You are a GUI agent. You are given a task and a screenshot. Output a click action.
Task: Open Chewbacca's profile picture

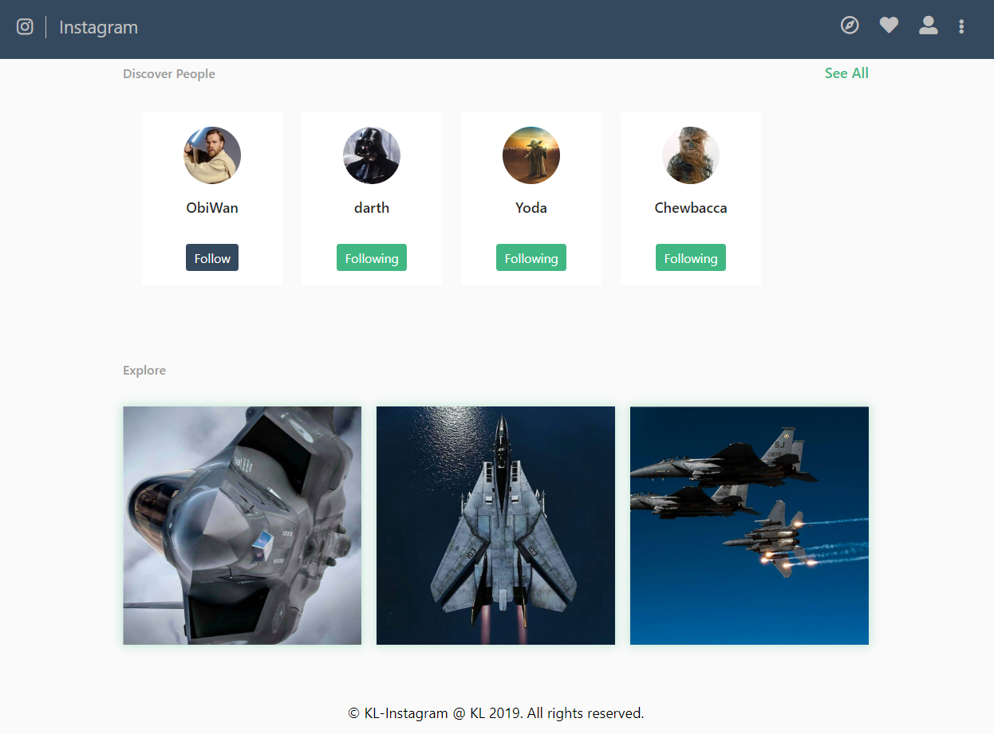tap(691, 155)
